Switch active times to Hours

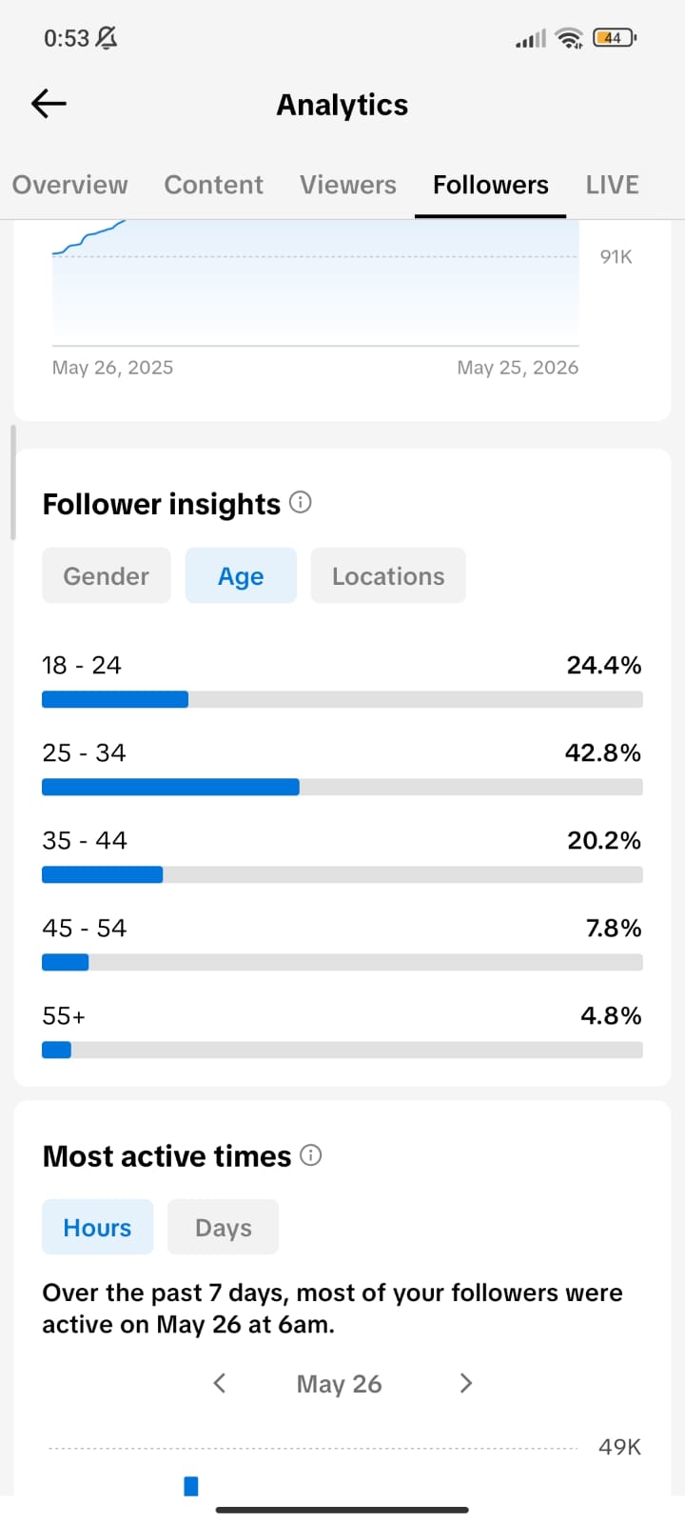click(97, 1227)
